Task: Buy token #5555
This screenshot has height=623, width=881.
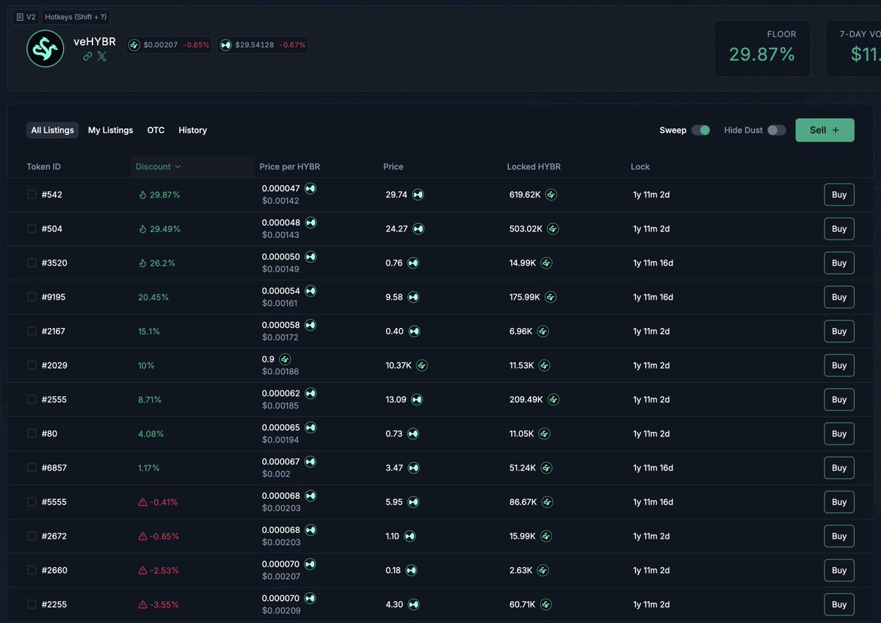Action: click(839, 502)
